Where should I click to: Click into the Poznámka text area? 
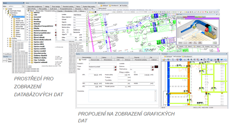tap(122, 96)
